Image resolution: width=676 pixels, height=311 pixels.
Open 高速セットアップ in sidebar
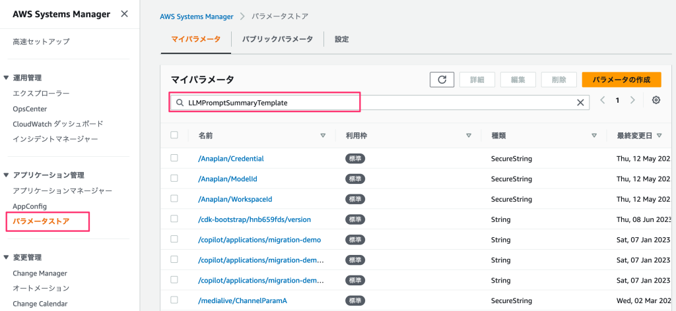42,42
